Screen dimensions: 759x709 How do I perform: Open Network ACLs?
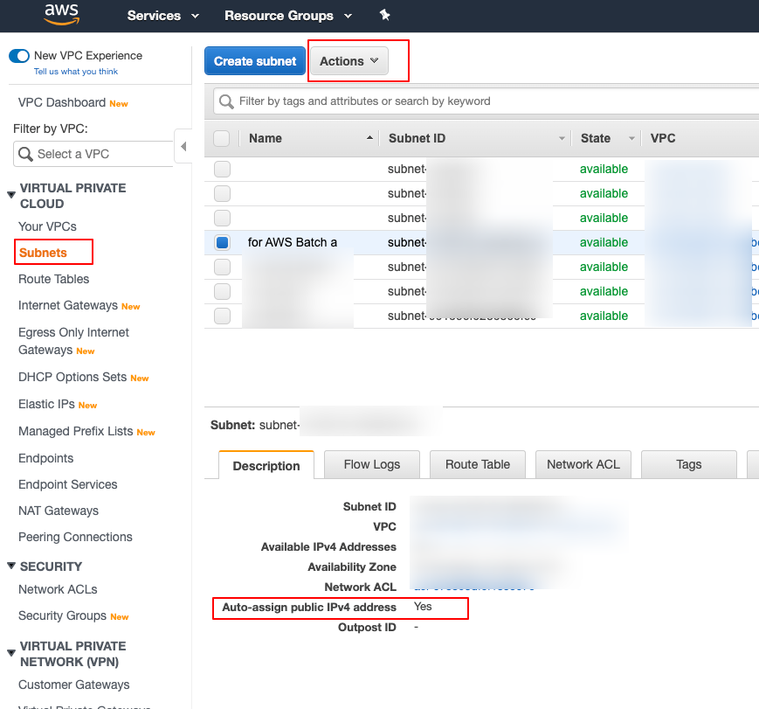[x=58, y=589]
